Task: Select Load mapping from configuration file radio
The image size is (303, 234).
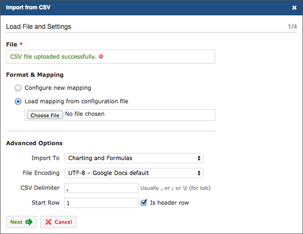Action: 18,102
